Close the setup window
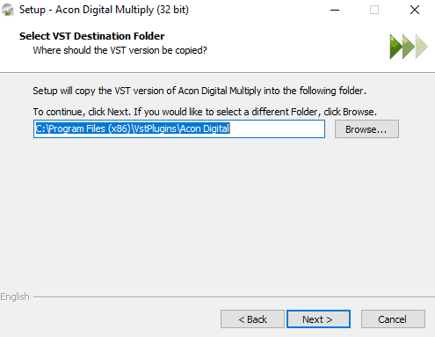The image size is (435, 337). [415, 10]
